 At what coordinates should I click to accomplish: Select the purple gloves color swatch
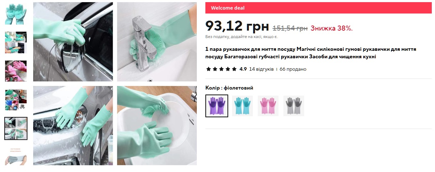217,106
